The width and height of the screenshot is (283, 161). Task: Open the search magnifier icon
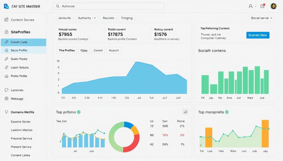click(x=57, y=6)
